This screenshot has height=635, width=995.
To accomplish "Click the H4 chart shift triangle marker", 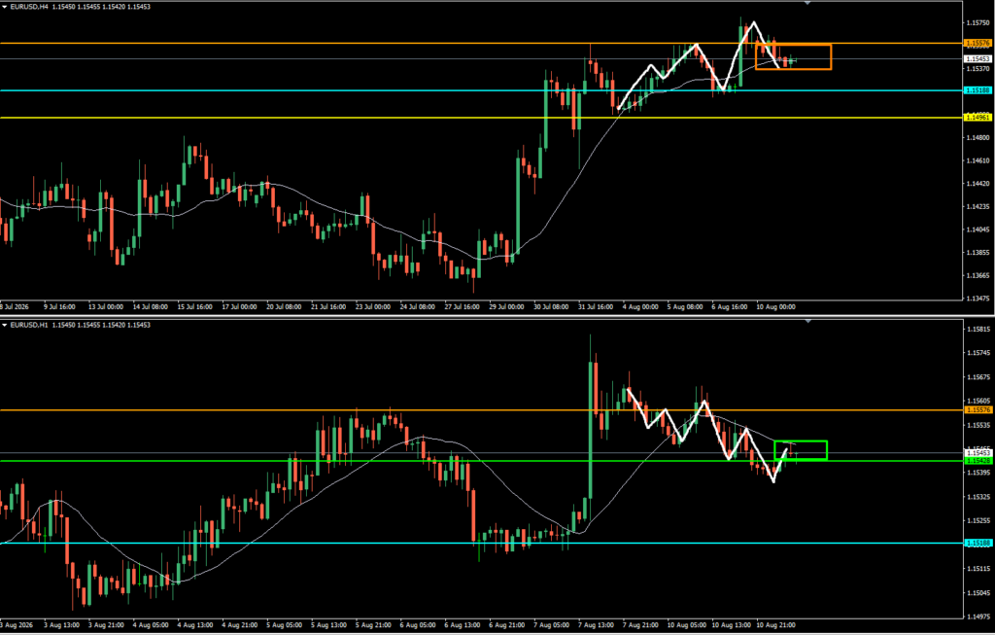I will tap(807, 3).
